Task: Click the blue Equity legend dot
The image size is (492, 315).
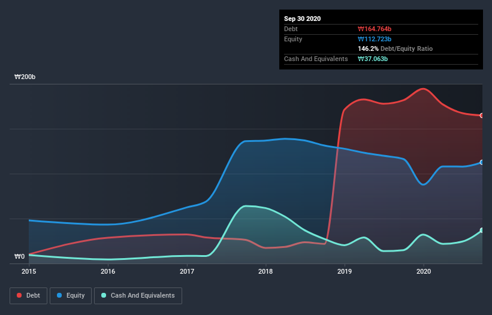Action: [x=59, y=295]
